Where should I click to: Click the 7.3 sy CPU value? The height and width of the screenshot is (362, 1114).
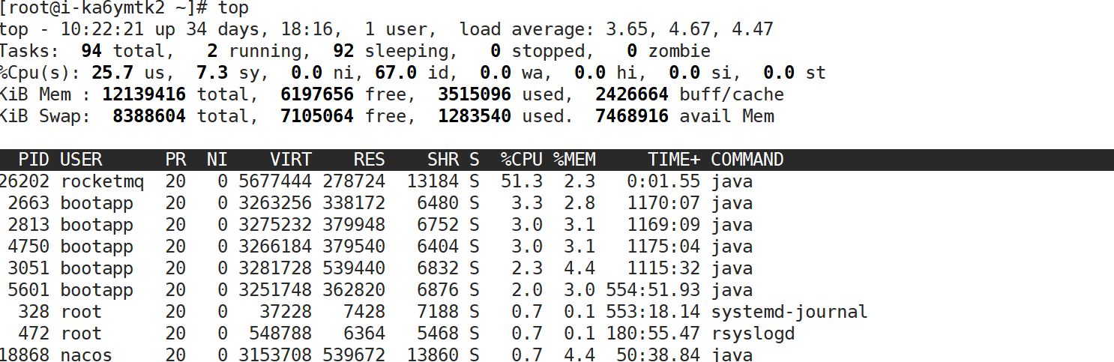click(212, 73)
